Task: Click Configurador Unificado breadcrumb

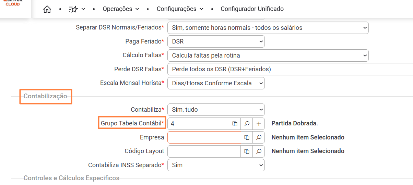Action: click(x=252, y=9)
